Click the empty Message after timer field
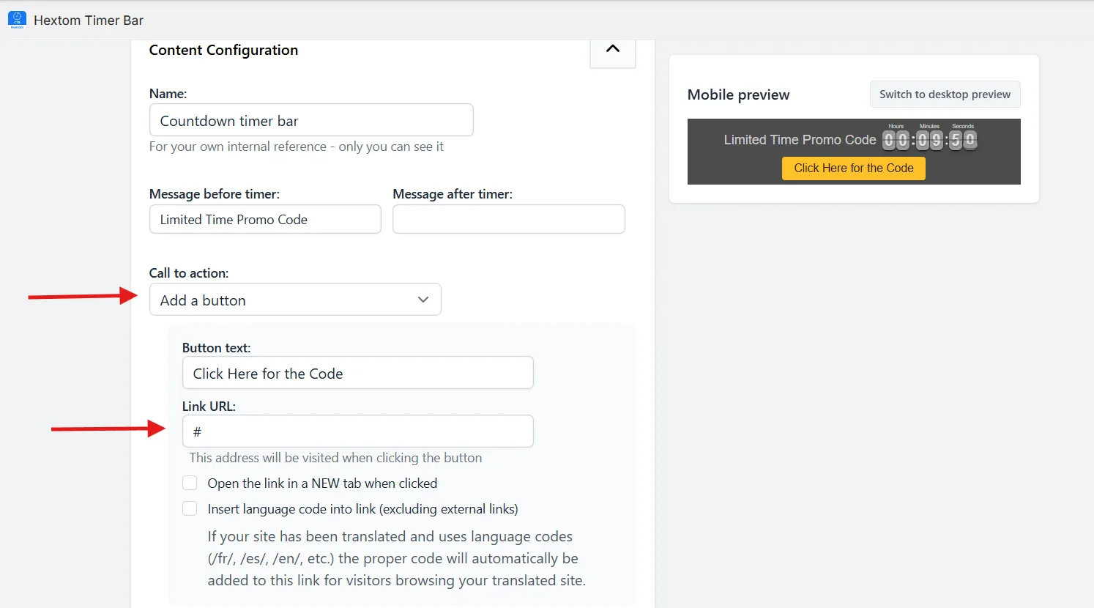 [508, 219]
